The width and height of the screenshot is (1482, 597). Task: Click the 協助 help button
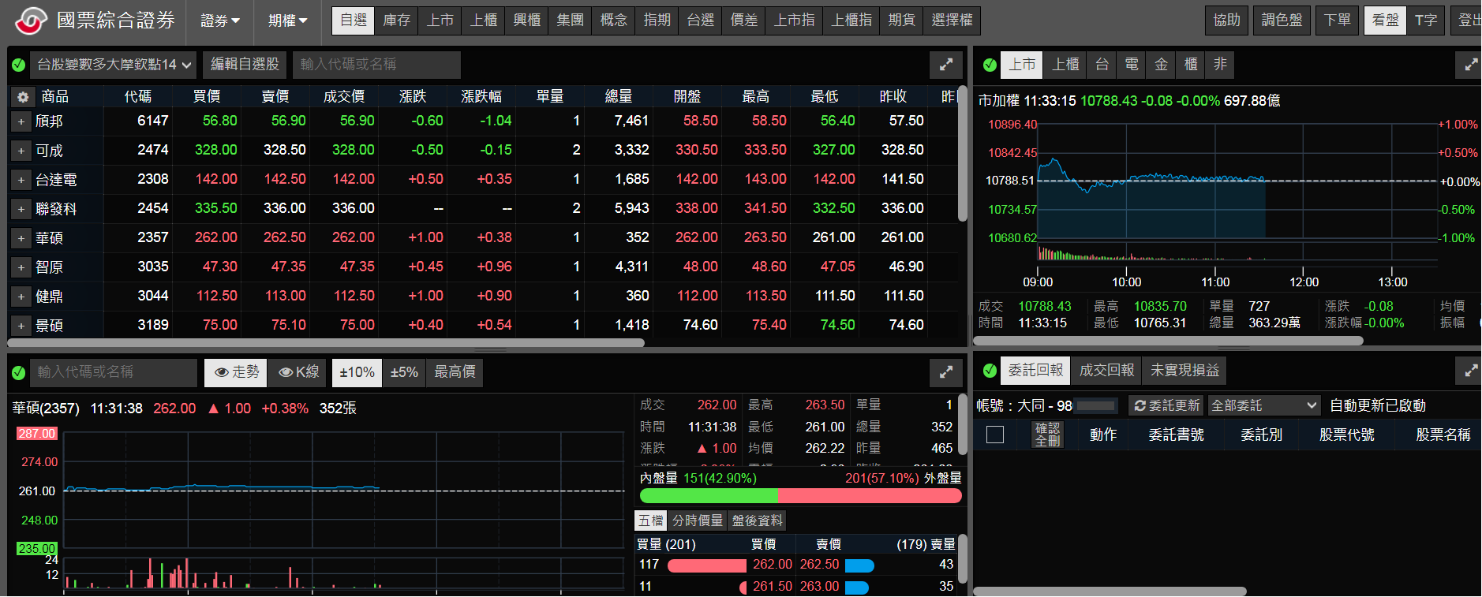pyautogui.click(x=1226, y=21)
